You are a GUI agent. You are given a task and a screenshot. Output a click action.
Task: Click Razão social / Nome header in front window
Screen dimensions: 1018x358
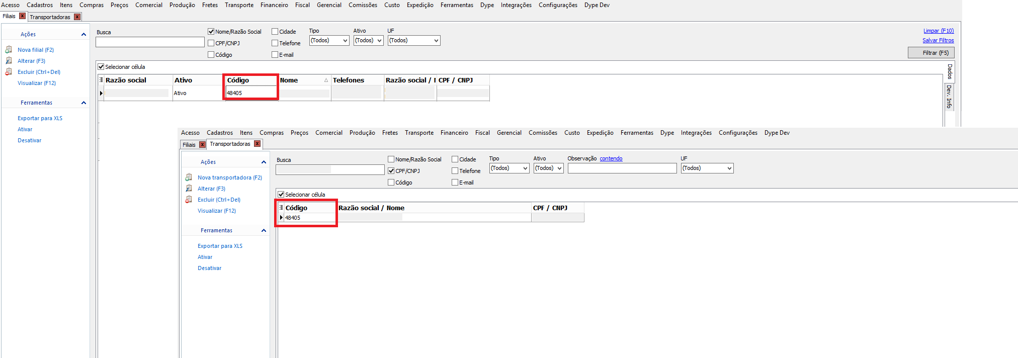(434, 208)
